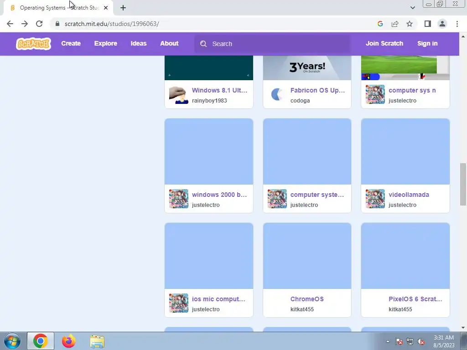Open ios mic comput... project link
The height and width of the screenshot is (350, 467).
pyautogui.click(x=218, y=299)
